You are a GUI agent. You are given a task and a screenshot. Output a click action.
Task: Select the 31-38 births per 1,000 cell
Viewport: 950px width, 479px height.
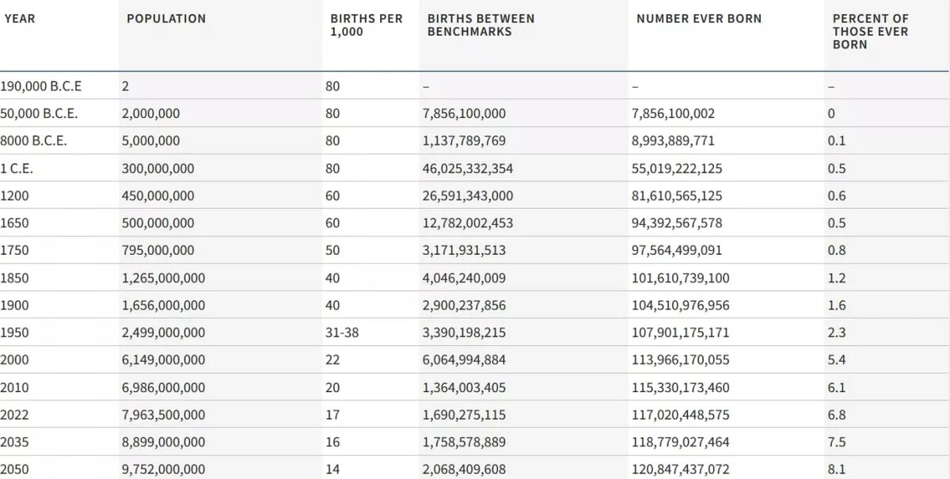342,333
